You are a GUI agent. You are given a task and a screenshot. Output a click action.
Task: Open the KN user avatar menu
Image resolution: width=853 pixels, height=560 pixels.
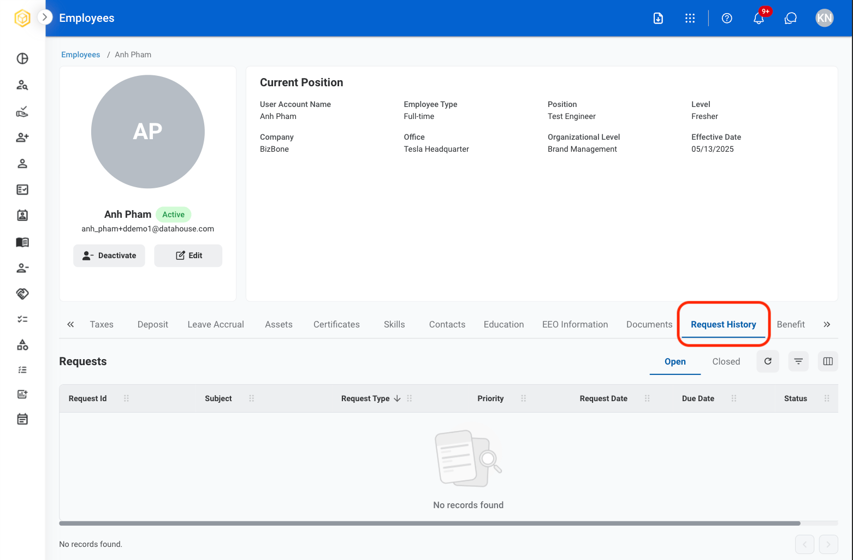point(825,18)
